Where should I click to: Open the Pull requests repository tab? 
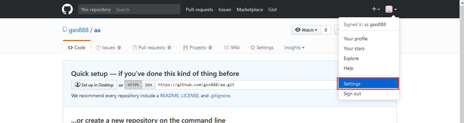click(x=152, y=47)
